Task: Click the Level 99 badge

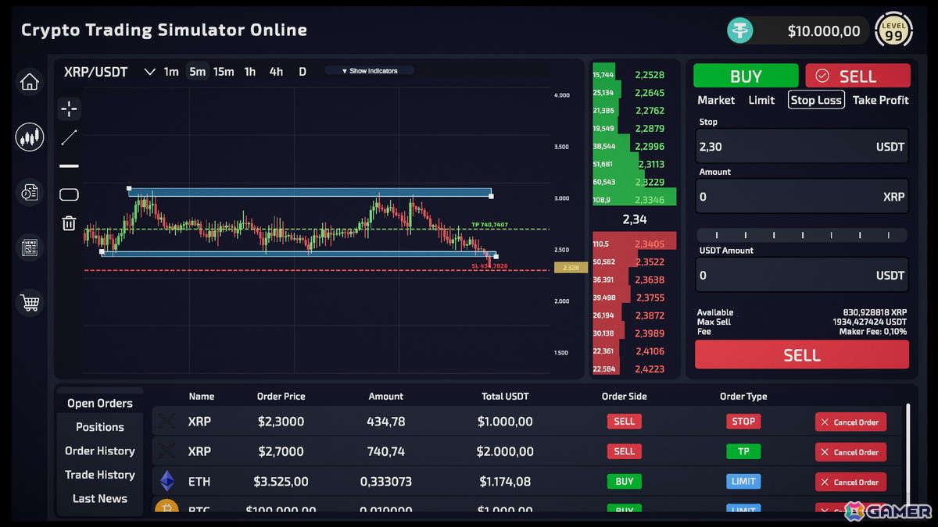Action: coord(893,31)
